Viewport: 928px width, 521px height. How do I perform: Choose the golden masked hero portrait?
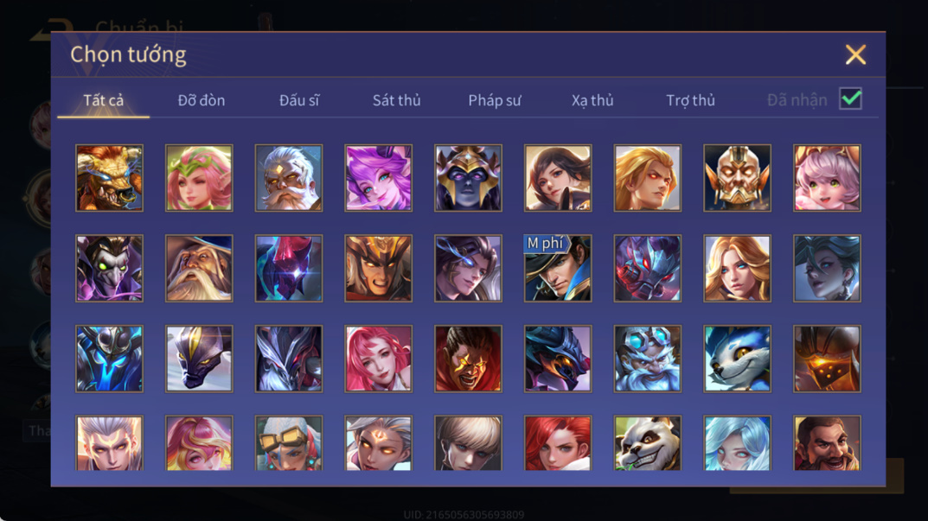(x=738, y=178)
